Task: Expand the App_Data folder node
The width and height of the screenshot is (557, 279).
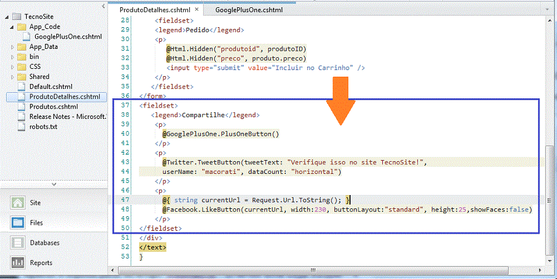Action: [x=13, y=46]
